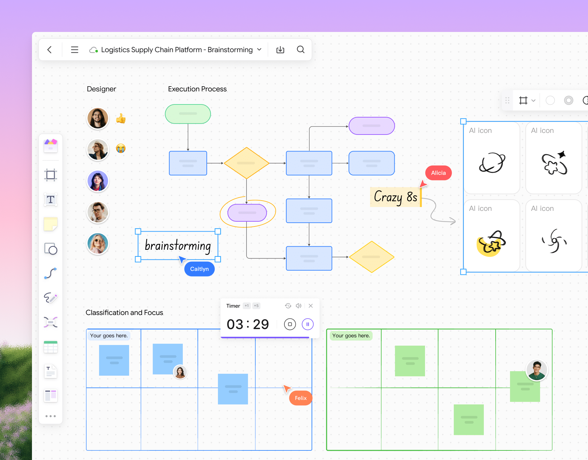Select the Mind Map tool
This screenshot has height=460, width=588.
point(50,322)
